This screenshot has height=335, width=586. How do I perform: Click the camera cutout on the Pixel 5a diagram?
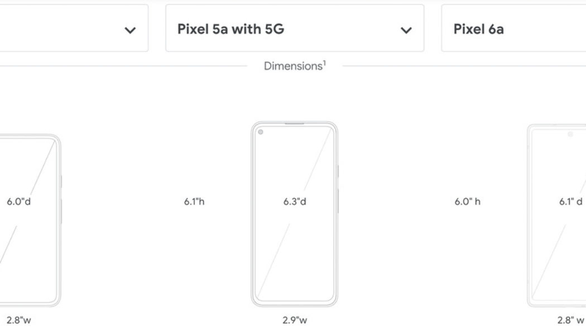(260, 132)
